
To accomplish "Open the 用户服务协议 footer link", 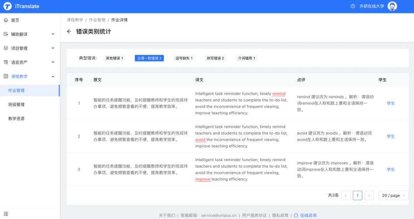I will [x=255, y=215].
